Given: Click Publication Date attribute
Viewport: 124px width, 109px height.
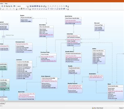Looking at the screenshot, I should [112, 98].
